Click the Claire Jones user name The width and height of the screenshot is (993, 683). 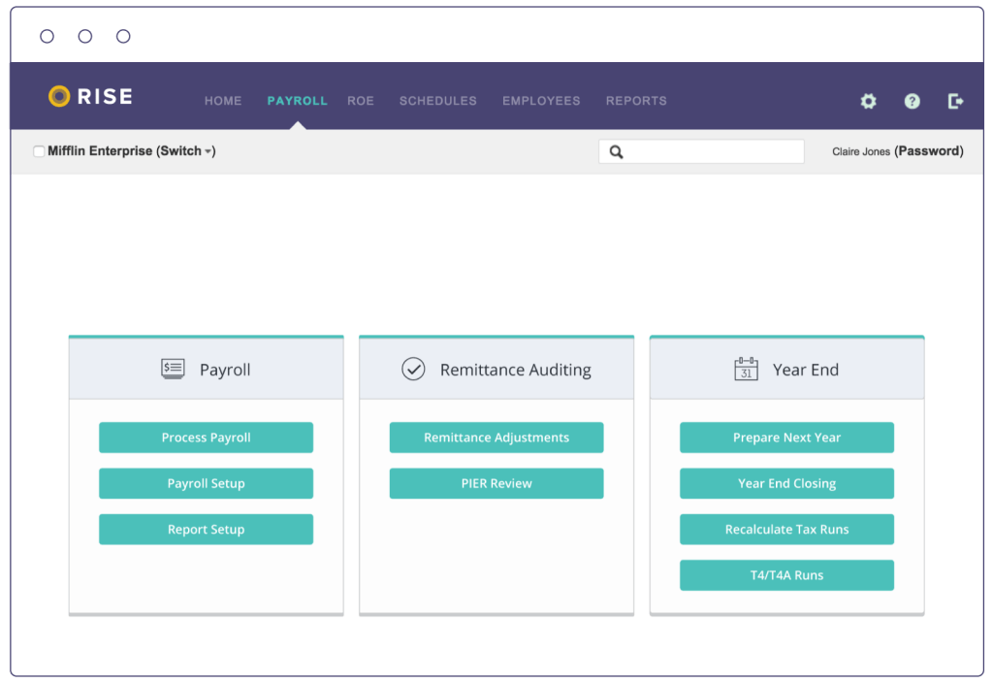[x=861, y=151]
